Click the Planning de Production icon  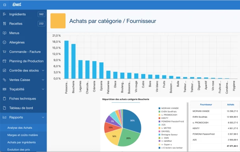[x=4, y=61]
